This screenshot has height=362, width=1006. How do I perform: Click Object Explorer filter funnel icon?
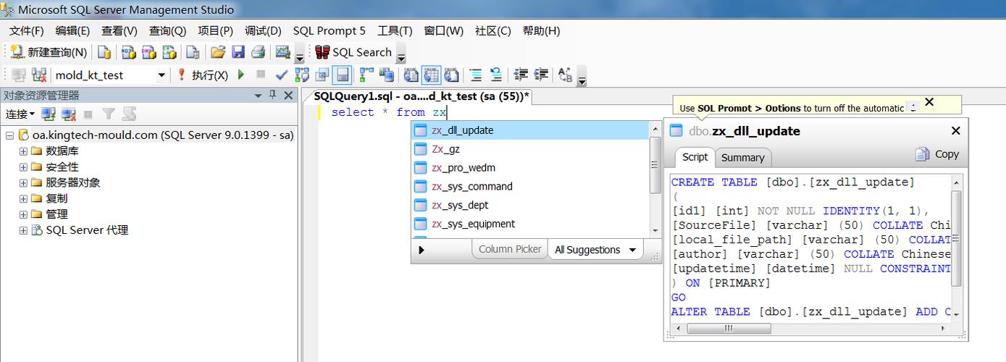[x=109, y=114]
